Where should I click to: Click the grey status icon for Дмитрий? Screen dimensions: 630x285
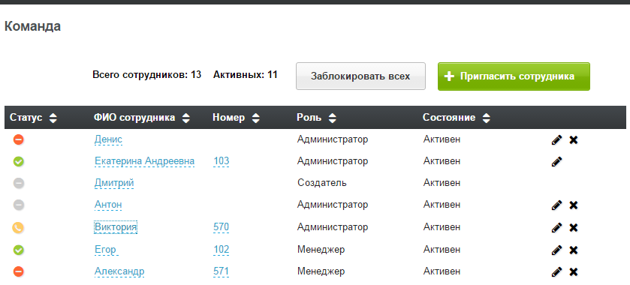(19, 184)
